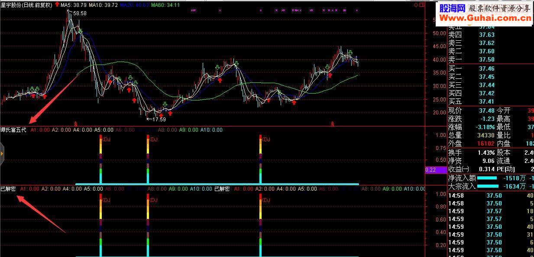Click the red window-layout icon above the price axis

pos(422,5)
